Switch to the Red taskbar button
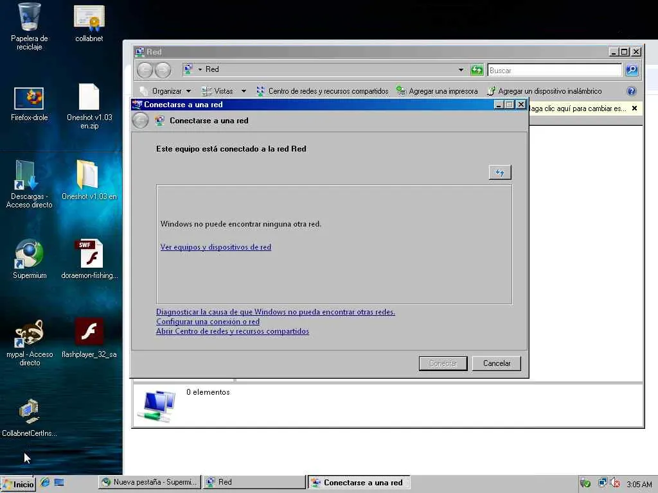Screen dimensions: 658x493 [254, 482]
